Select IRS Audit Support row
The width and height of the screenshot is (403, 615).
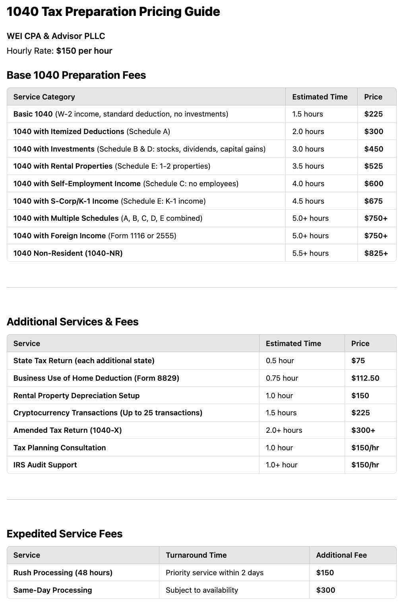pos(201,465)
